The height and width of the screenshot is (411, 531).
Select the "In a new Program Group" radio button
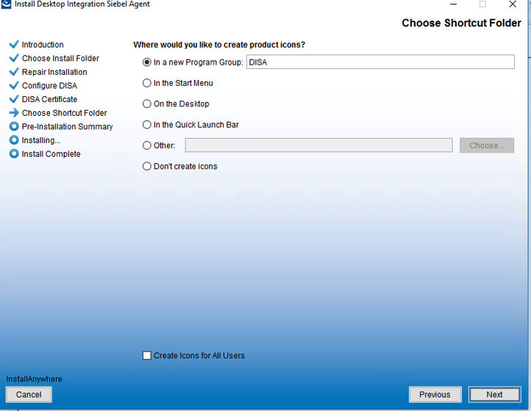point(146,62)
